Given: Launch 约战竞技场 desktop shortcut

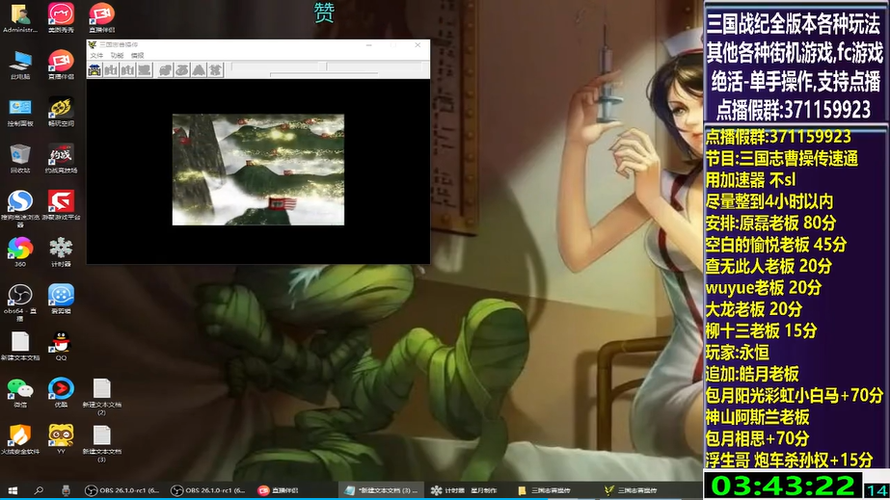Looking at the screenshot, I should tap(61, 159).
